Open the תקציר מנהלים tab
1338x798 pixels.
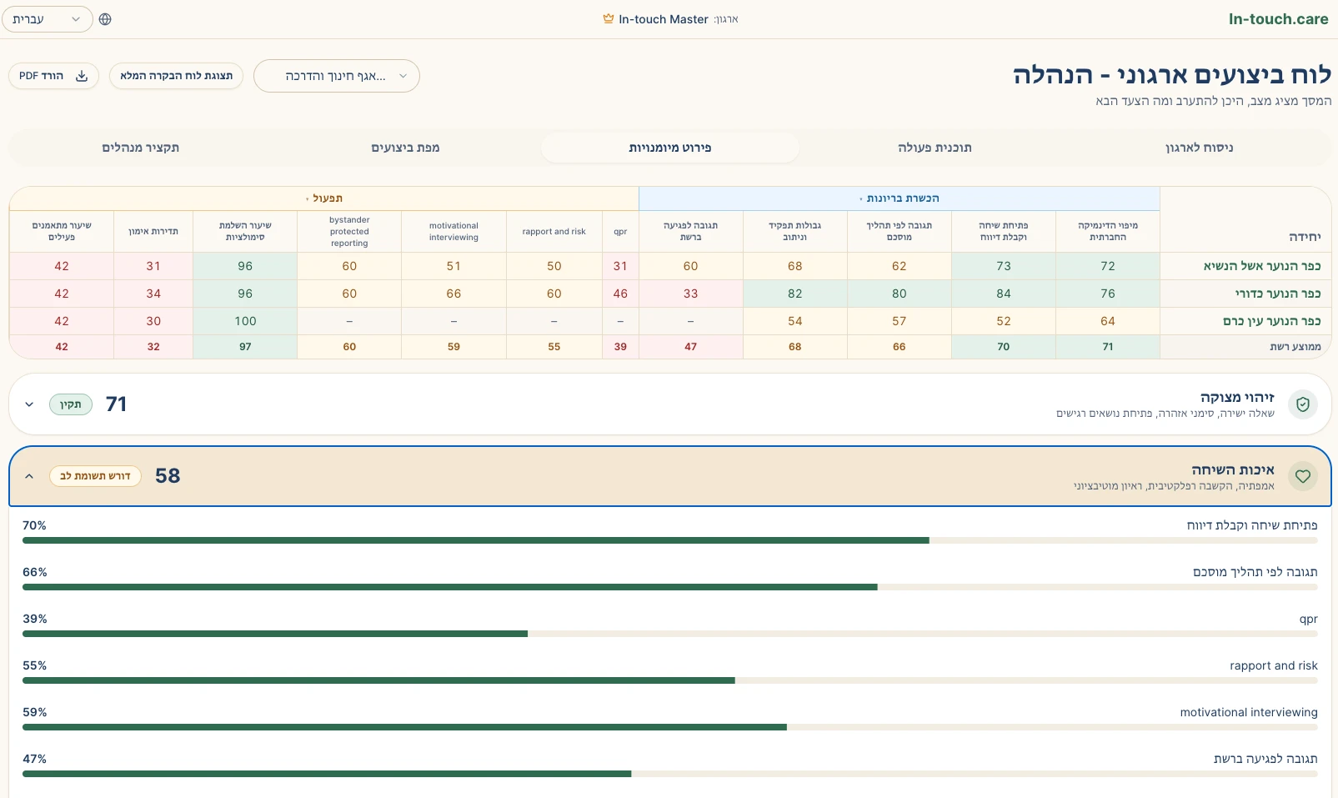point(141,148)
